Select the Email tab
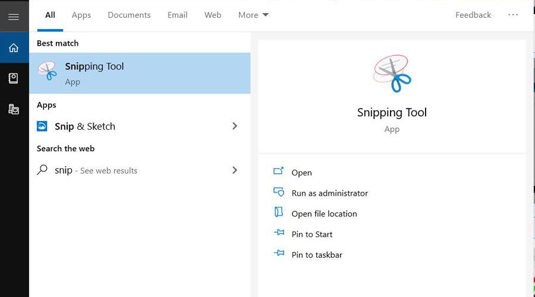The image size is (535, 297). 177,15
